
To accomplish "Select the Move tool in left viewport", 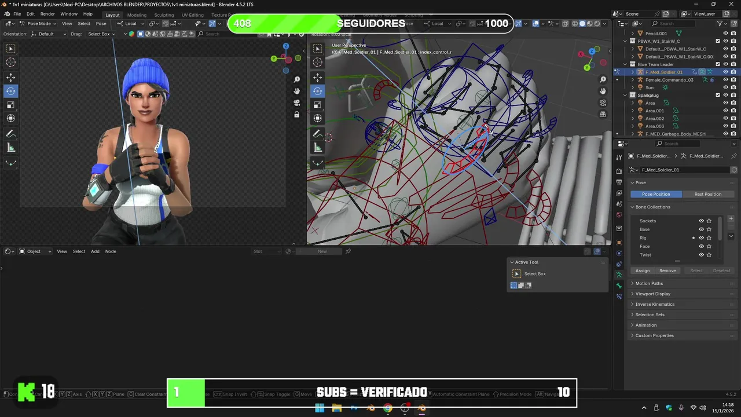I will coord(10,77).
